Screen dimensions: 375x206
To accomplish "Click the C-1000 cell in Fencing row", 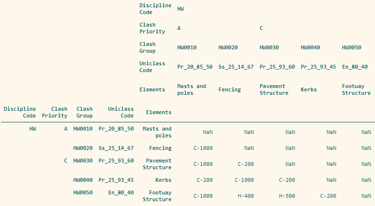I will click(203, 148).
